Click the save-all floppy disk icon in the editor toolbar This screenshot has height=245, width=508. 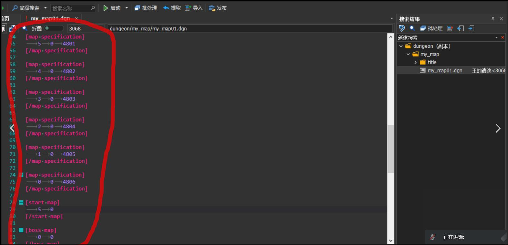12,28
